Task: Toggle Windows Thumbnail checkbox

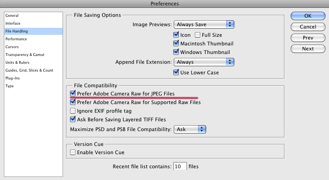Action: pyautogui.click(x=176, y=52)
